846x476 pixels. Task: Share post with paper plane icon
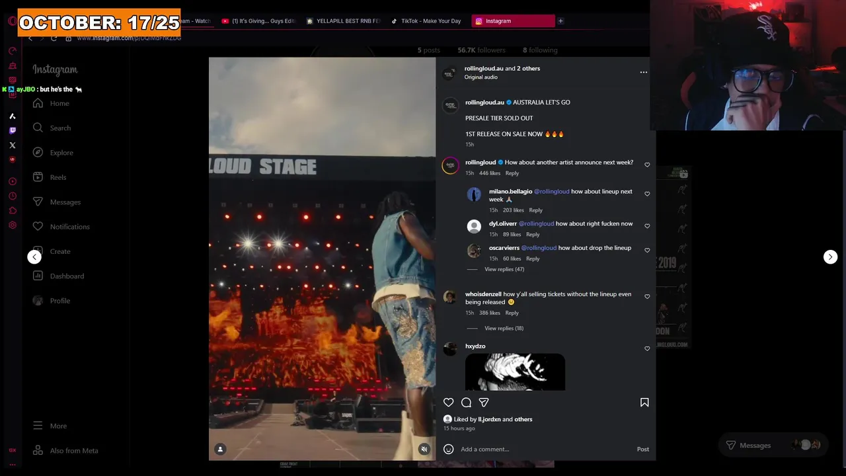coord(484,403)
